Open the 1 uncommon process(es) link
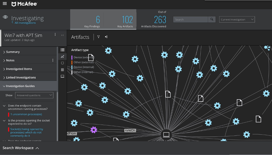This screenshot has height=155, width=272. [x=26, y=114]
